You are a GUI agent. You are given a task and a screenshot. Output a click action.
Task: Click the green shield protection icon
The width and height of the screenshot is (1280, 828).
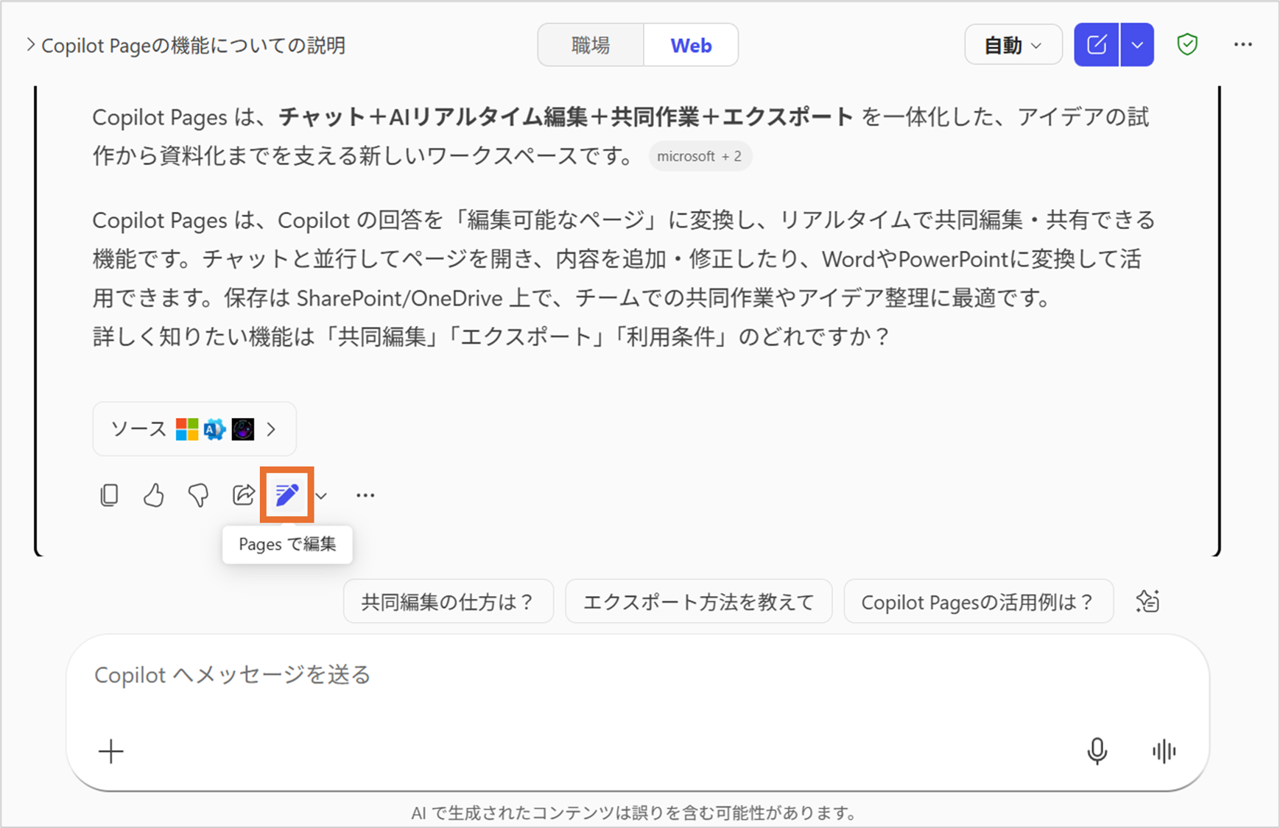pos(1187,45)
